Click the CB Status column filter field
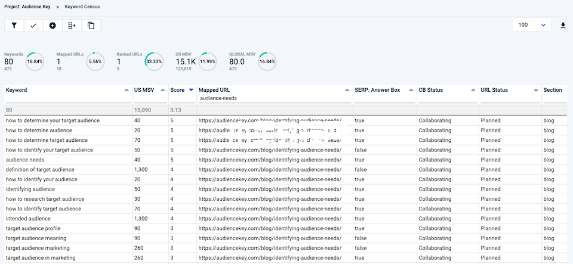The height and width of the screenshot is (264, 573). (x=448, y=98)
